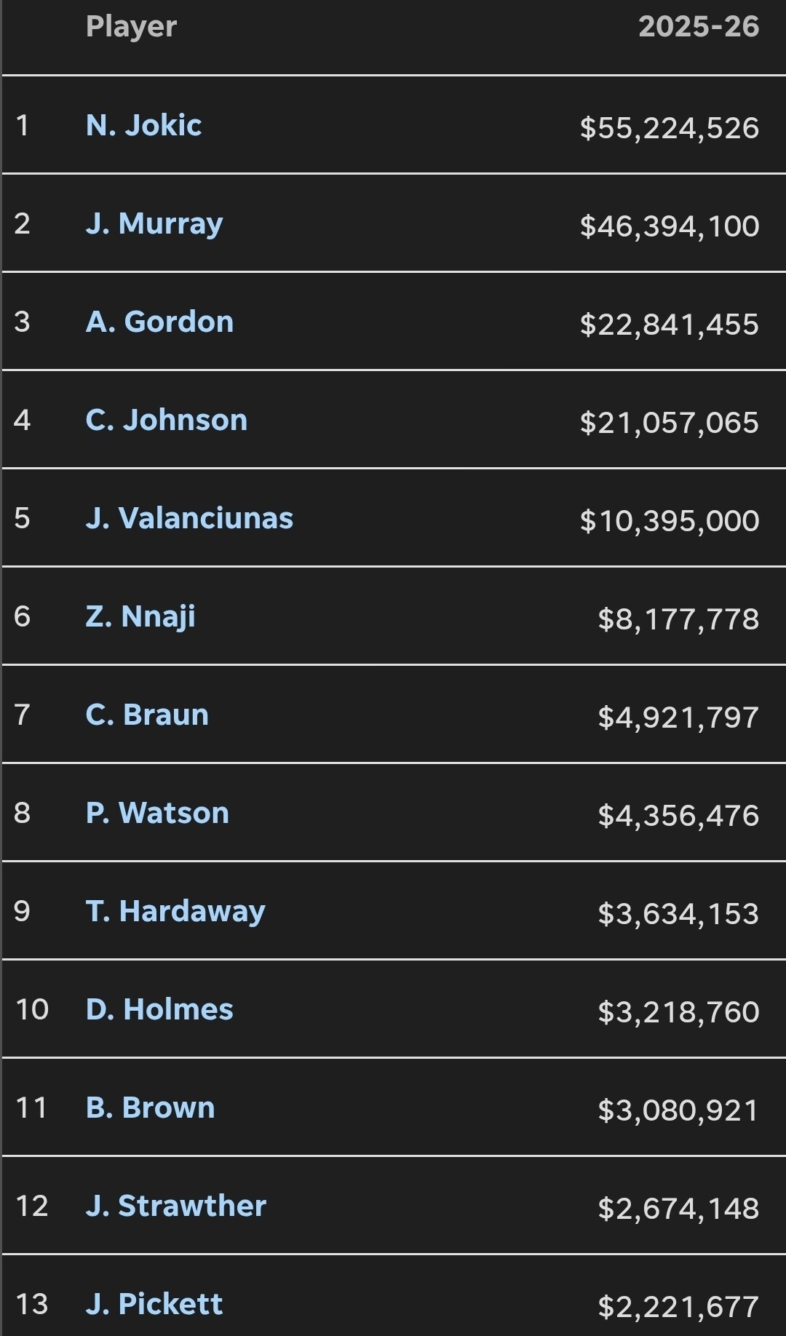This screenshot has width=786, height=1336.
Task: Click D. Holmes player name
Action: [x=159, y=1009]
